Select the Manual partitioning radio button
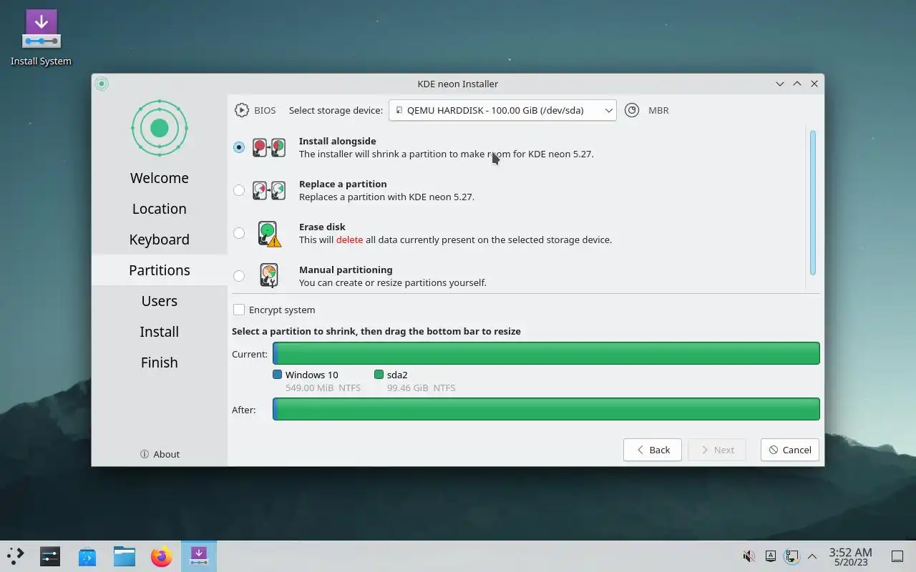 click(x=239, y=276)
